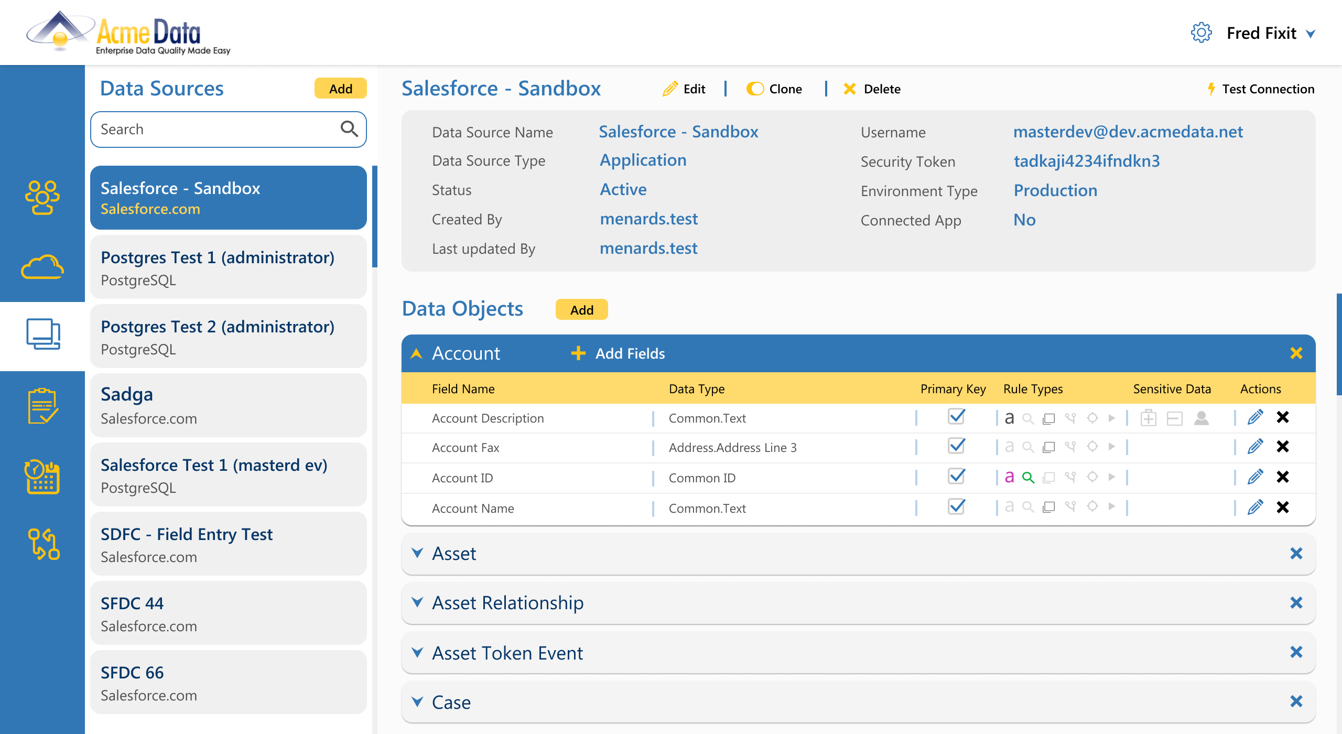Click Add button next to Data Objects
This screenshot has width=1342, height=734.
point(581,310)
